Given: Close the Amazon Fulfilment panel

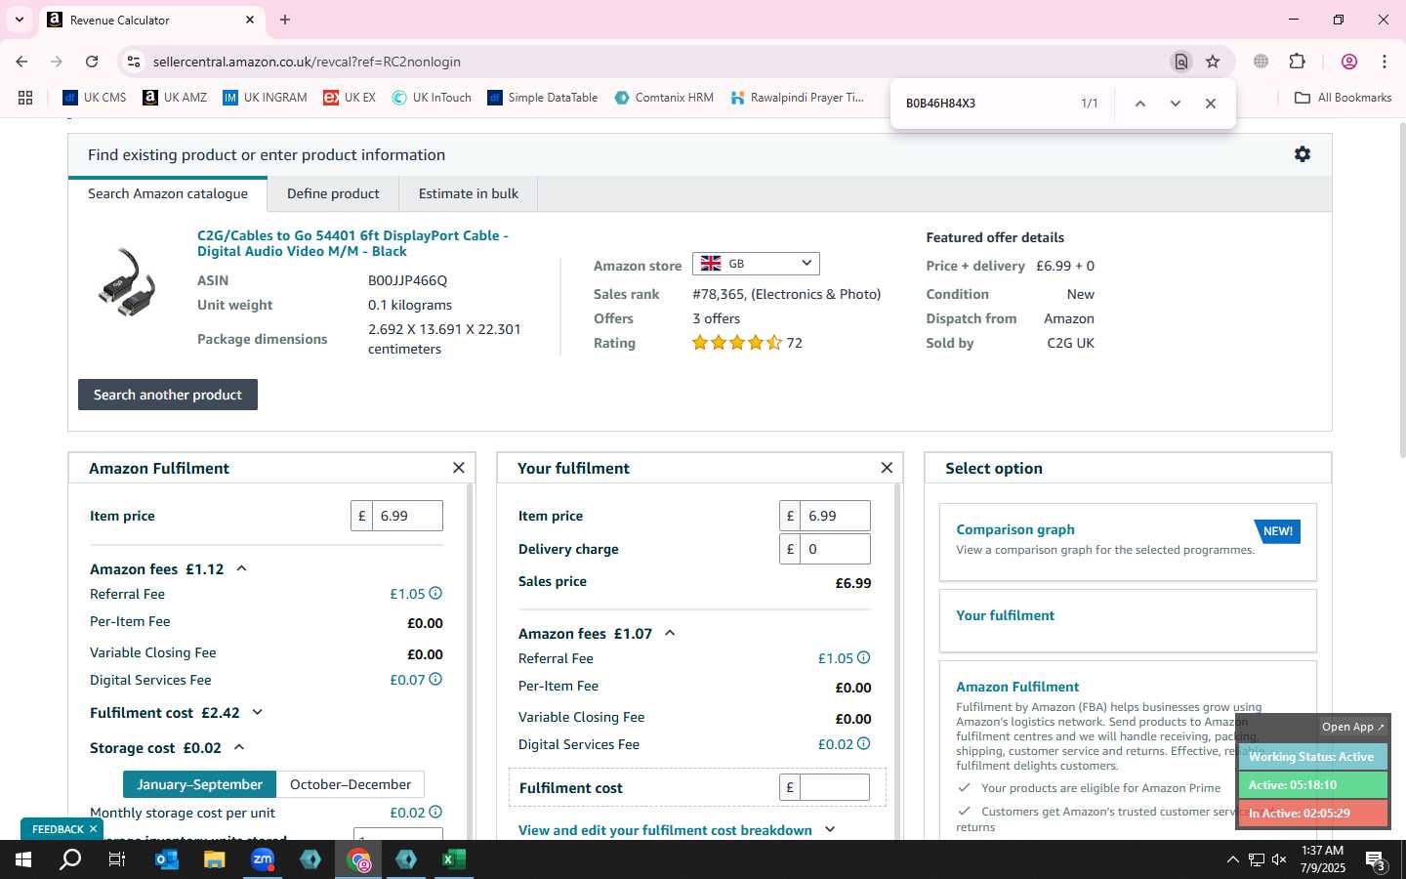Looking at the screenshot, I should tap(458, 468).
